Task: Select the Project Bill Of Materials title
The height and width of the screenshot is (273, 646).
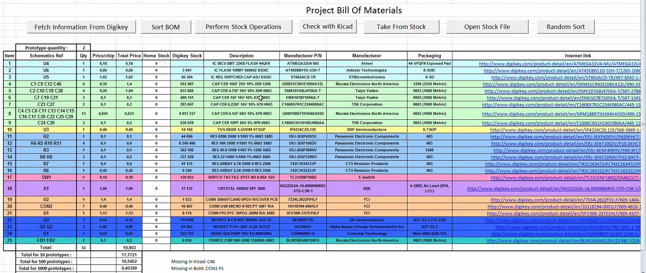Action: pos(354,10)
